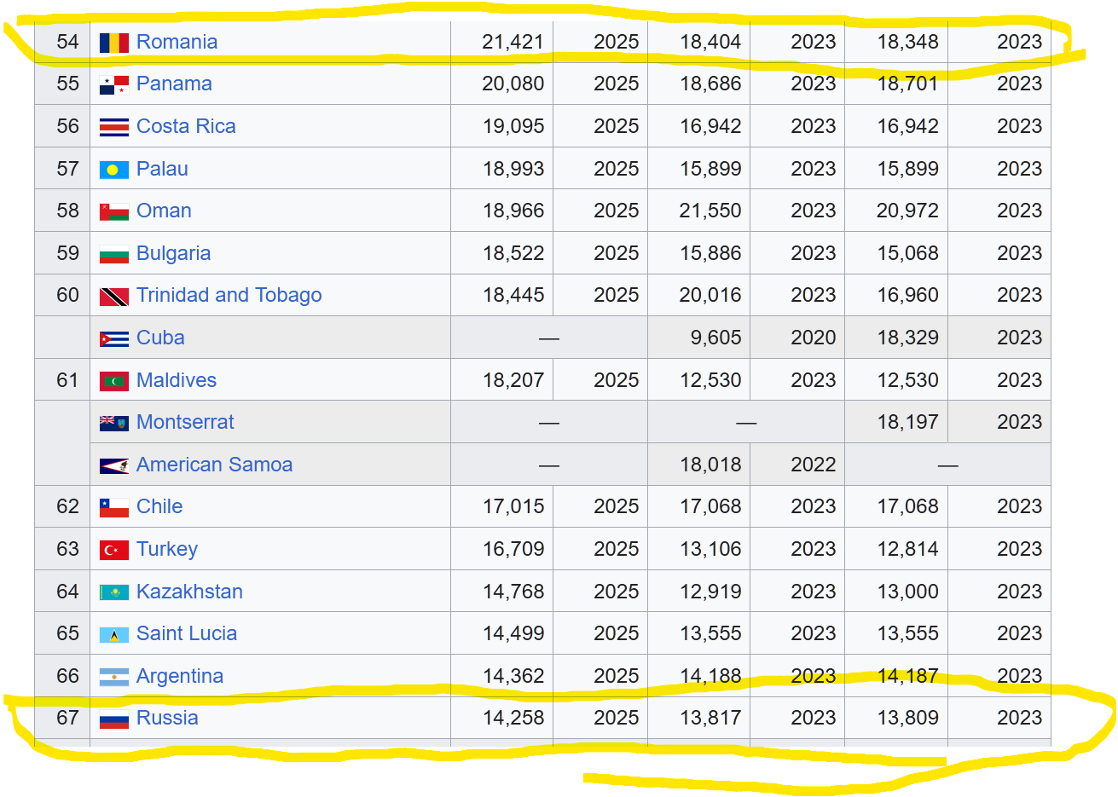This screenshot has height=797, width=1118.
Task: Open the Bulgaria link
Action: 173,253
